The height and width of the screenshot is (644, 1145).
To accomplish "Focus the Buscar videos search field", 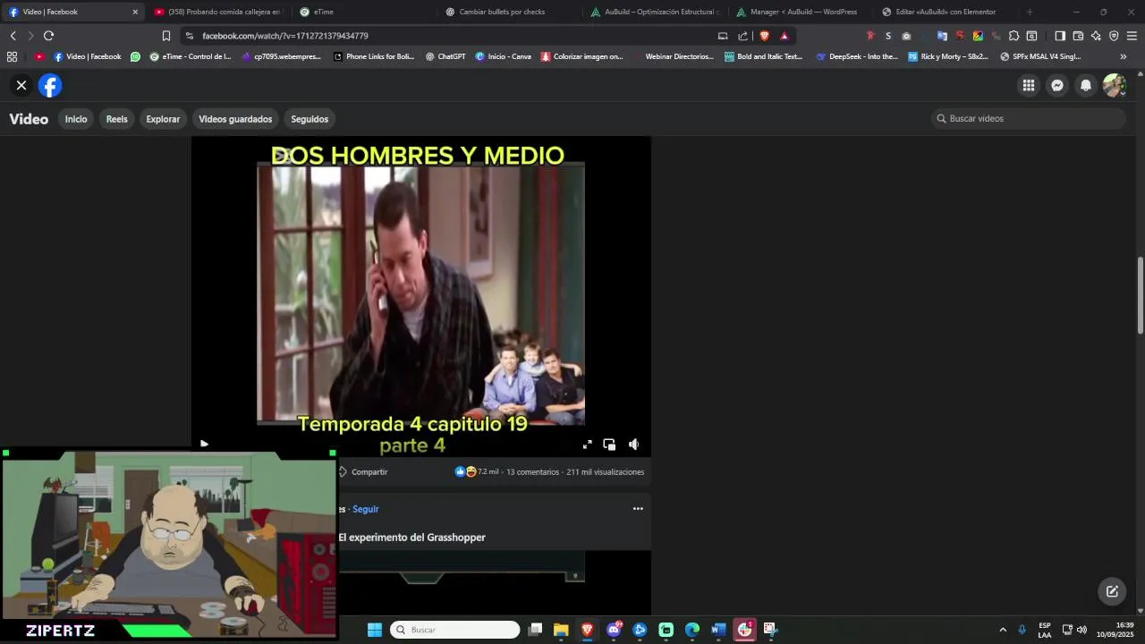I will tap(1029, 118).
